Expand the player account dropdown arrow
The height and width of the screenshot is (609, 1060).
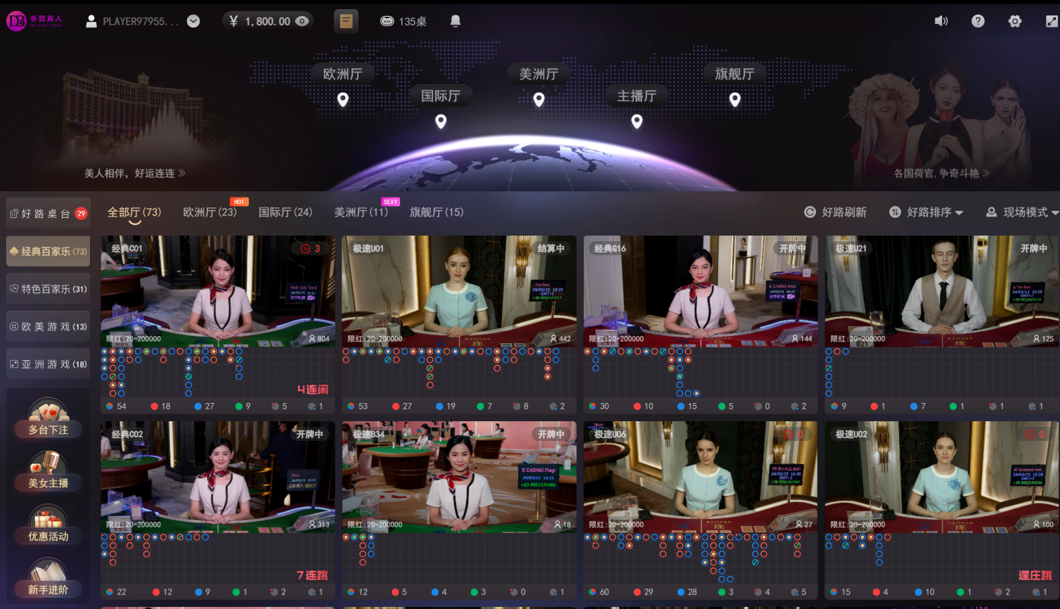[193, 21]
